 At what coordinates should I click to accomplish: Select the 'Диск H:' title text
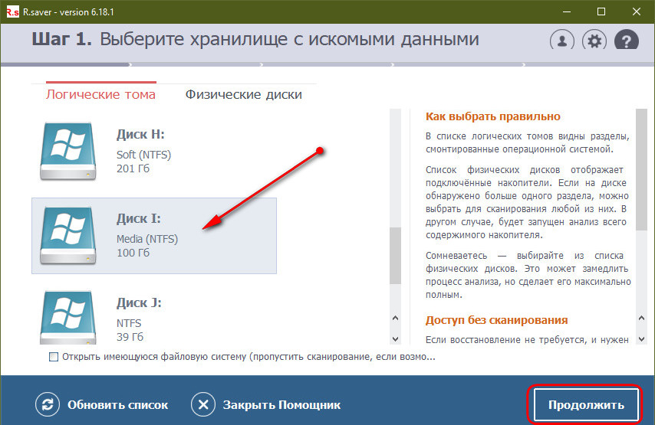140,134
